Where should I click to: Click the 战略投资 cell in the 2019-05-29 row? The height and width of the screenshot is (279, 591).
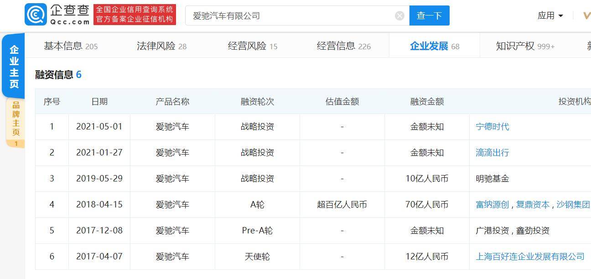coord(257,179)
